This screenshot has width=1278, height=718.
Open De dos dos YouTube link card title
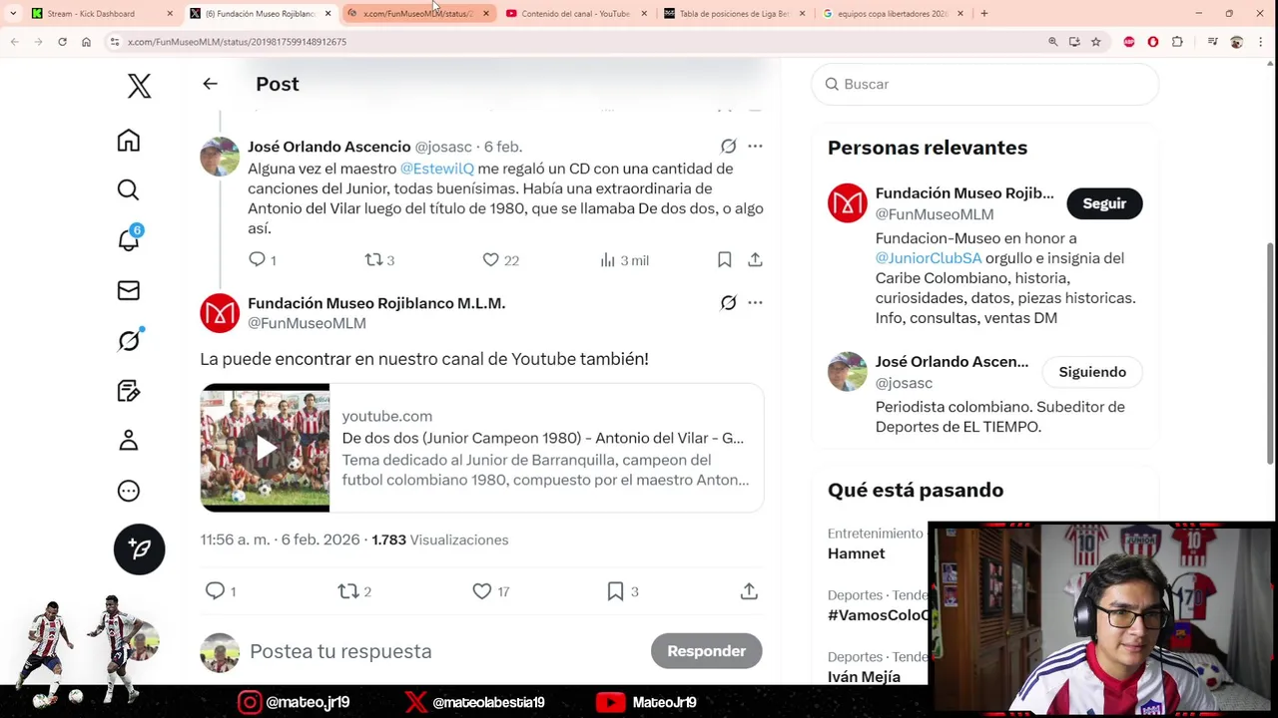coord(542,438)
